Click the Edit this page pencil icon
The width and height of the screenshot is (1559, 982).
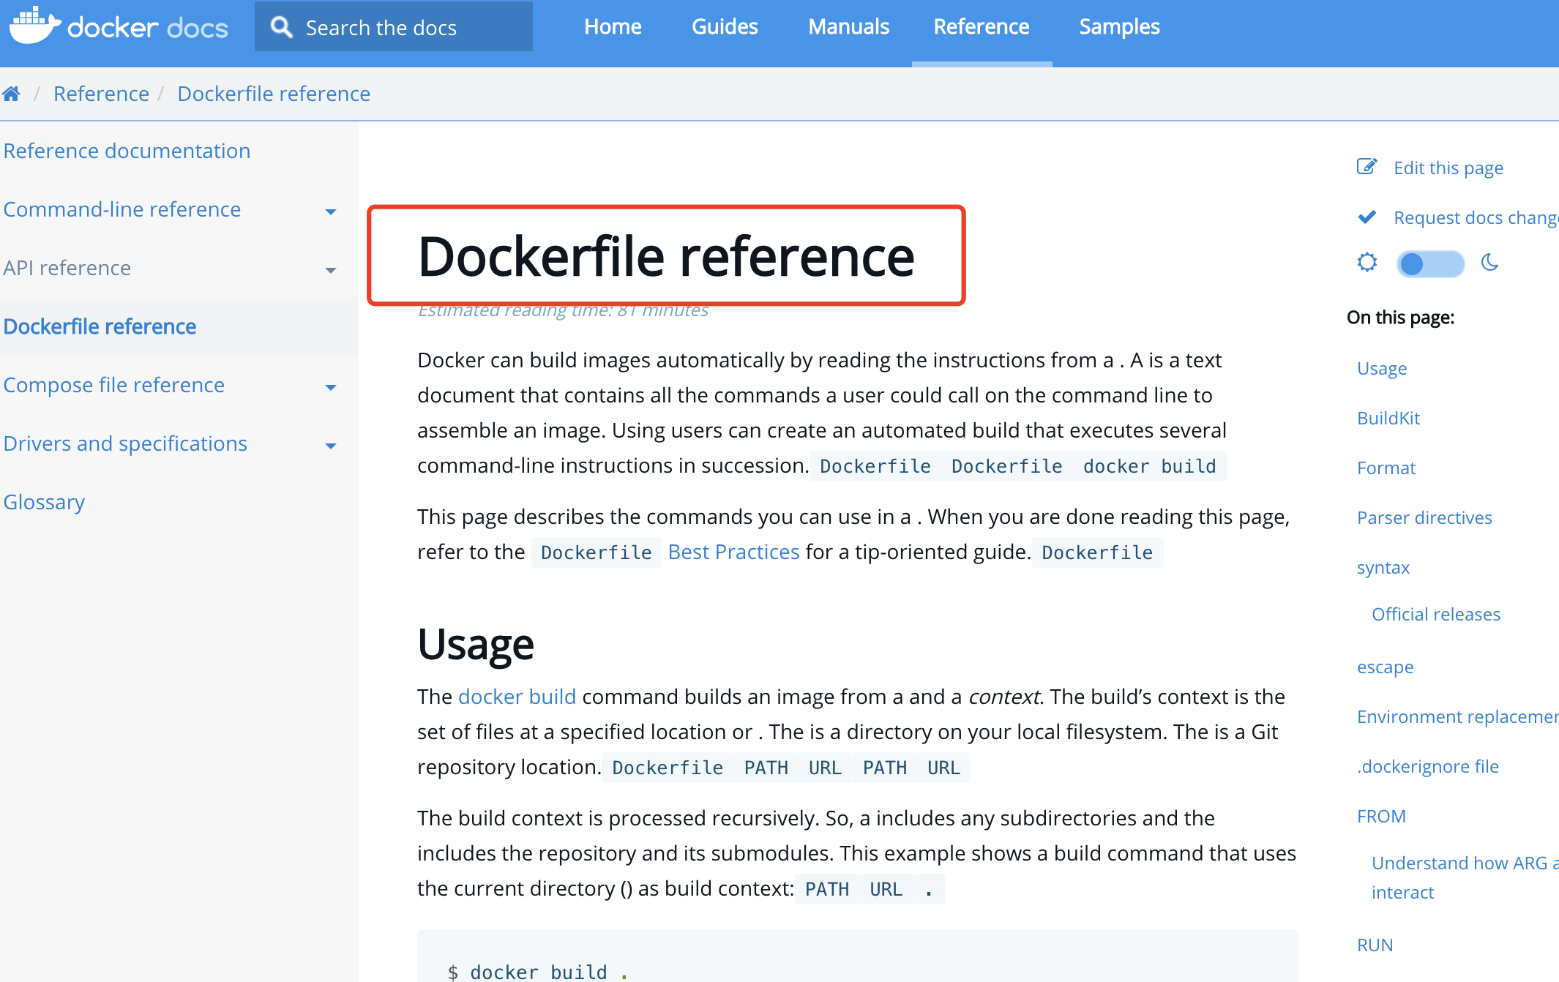1366,167
